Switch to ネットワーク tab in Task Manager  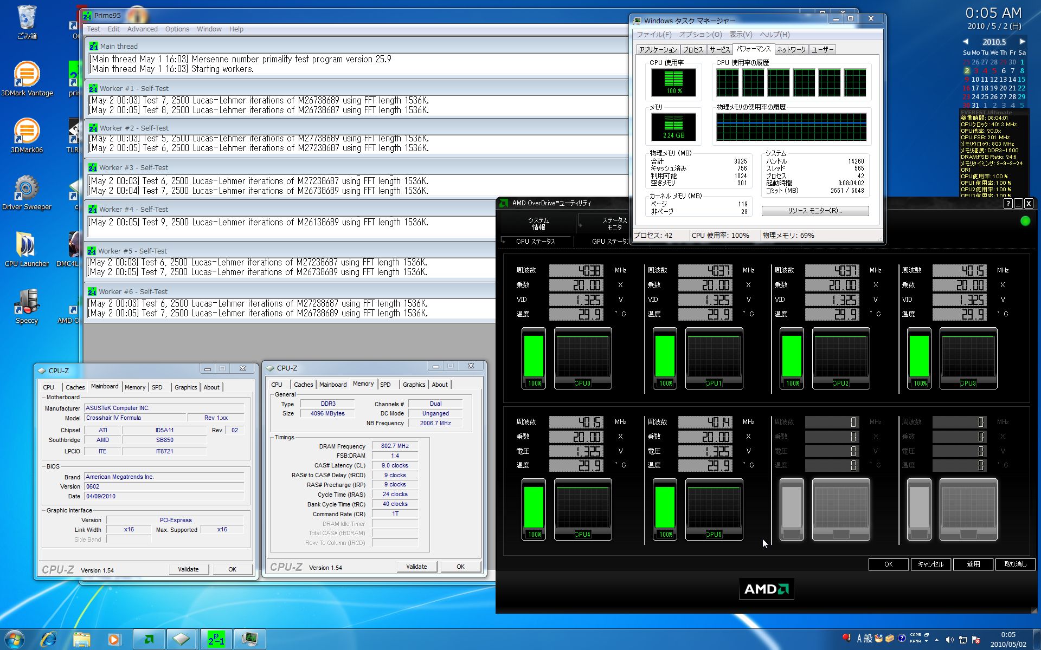[791, 50]
